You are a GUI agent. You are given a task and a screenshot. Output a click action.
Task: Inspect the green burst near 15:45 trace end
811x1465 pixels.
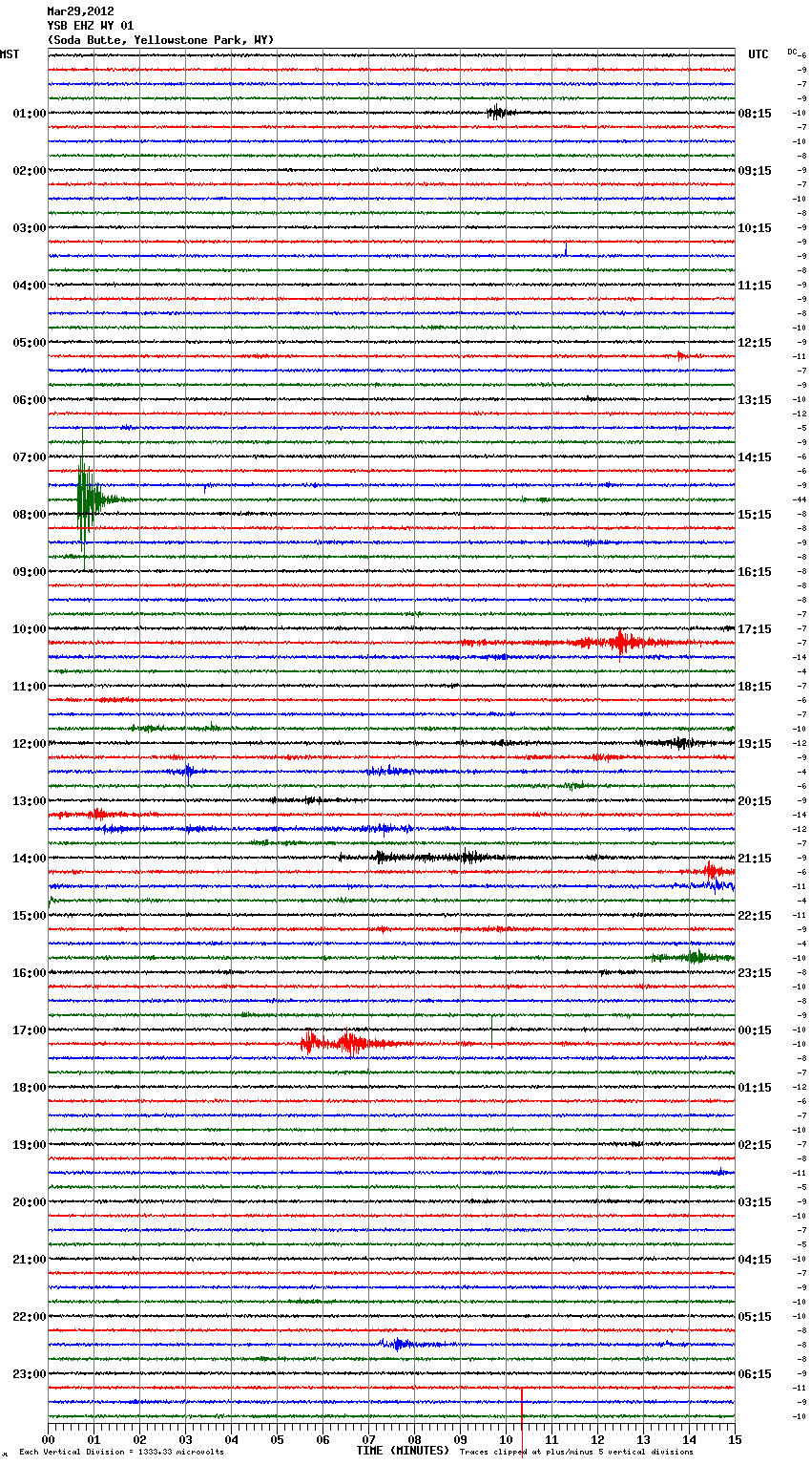(695, 956)
